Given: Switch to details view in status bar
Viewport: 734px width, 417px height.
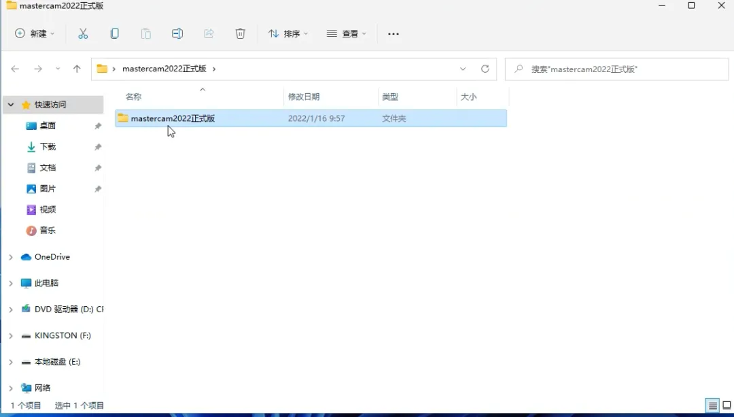Looking at the screenshot, I should 712,405.
